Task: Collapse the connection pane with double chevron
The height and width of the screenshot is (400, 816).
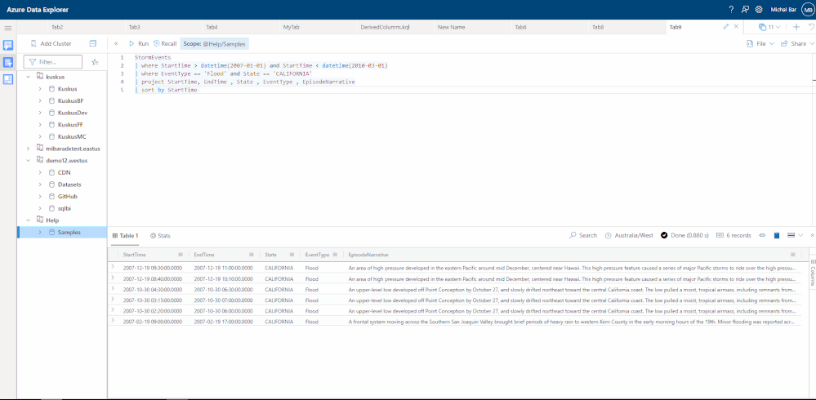Action: 115,44
